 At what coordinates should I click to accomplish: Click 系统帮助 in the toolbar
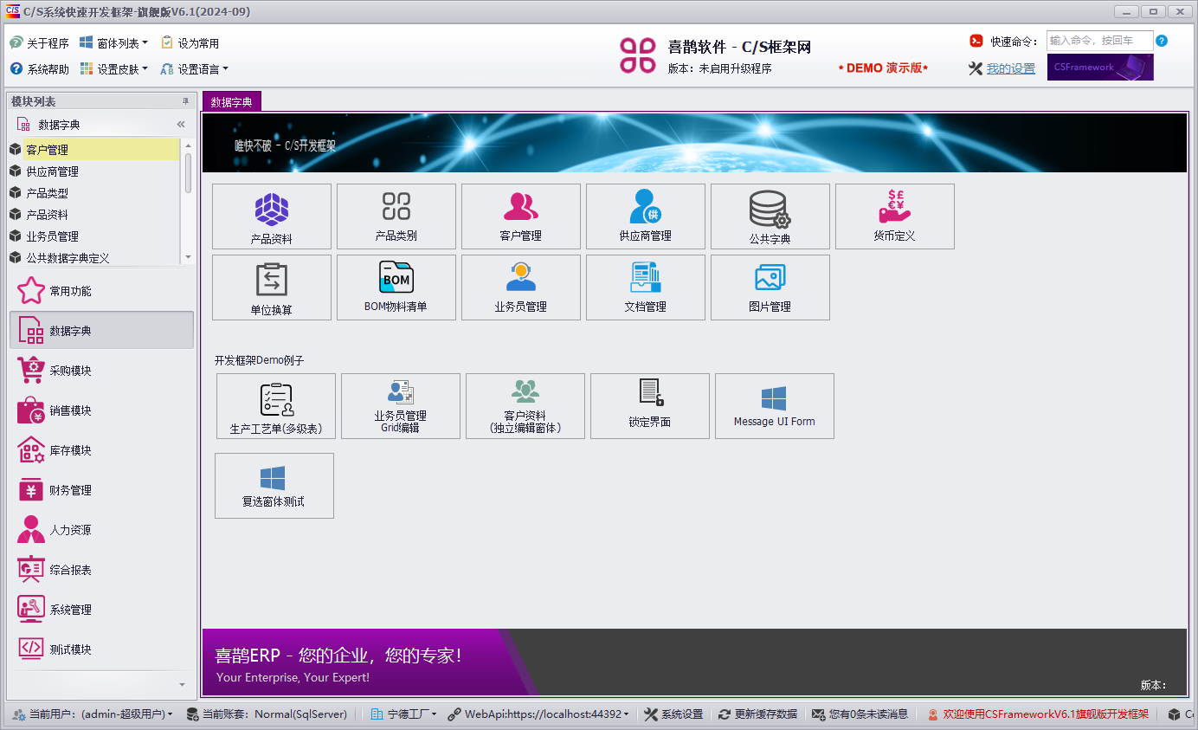39,69
